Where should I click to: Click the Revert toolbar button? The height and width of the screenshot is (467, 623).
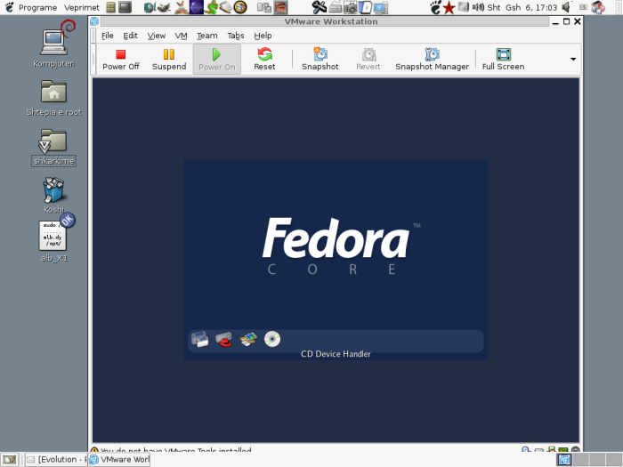368,60
